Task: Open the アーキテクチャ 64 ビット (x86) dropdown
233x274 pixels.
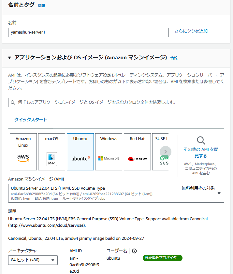Action: (33, 260)
